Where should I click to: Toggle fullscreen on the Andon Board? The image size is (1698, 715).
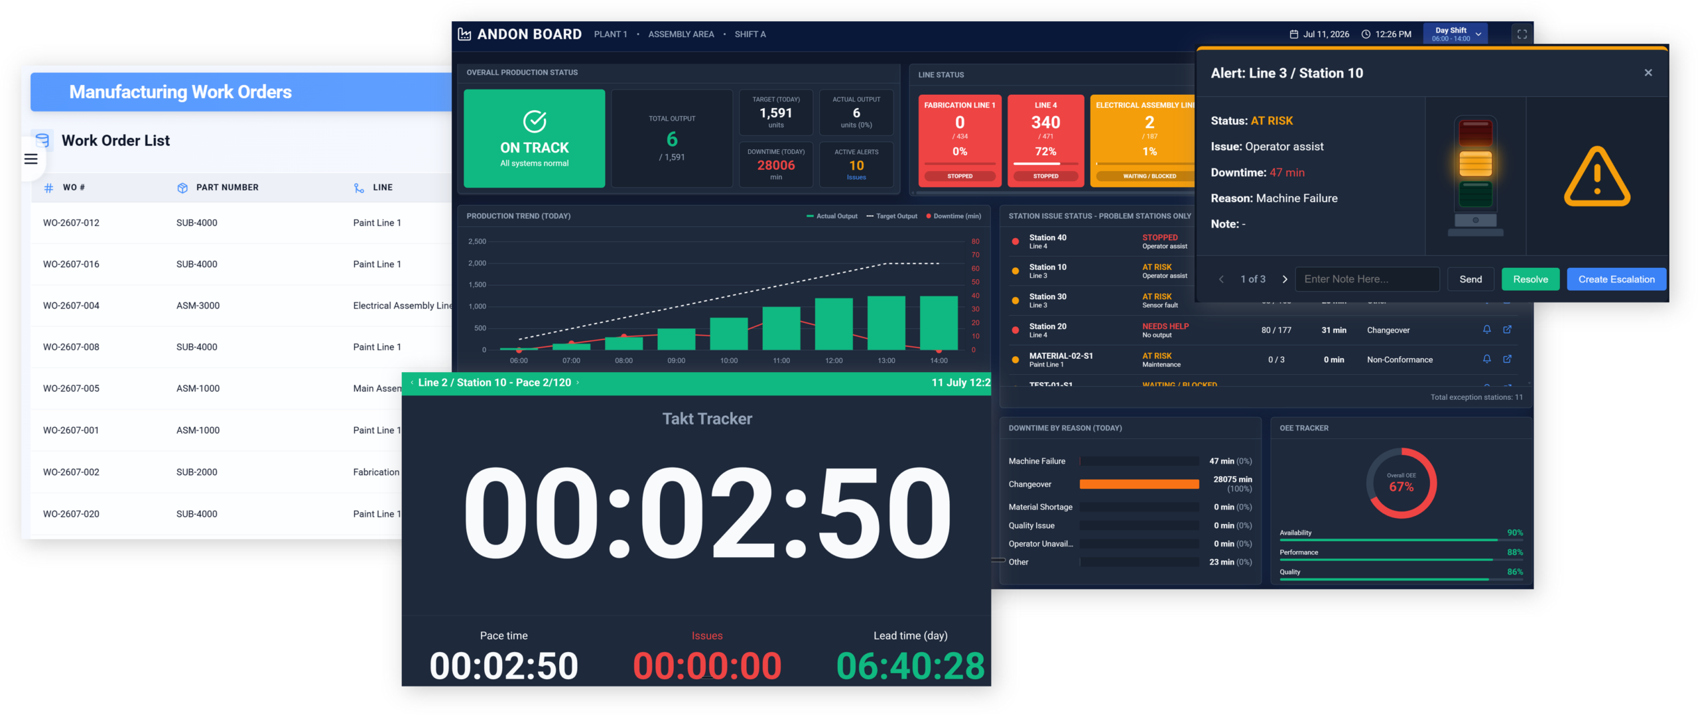[1522, 34]
